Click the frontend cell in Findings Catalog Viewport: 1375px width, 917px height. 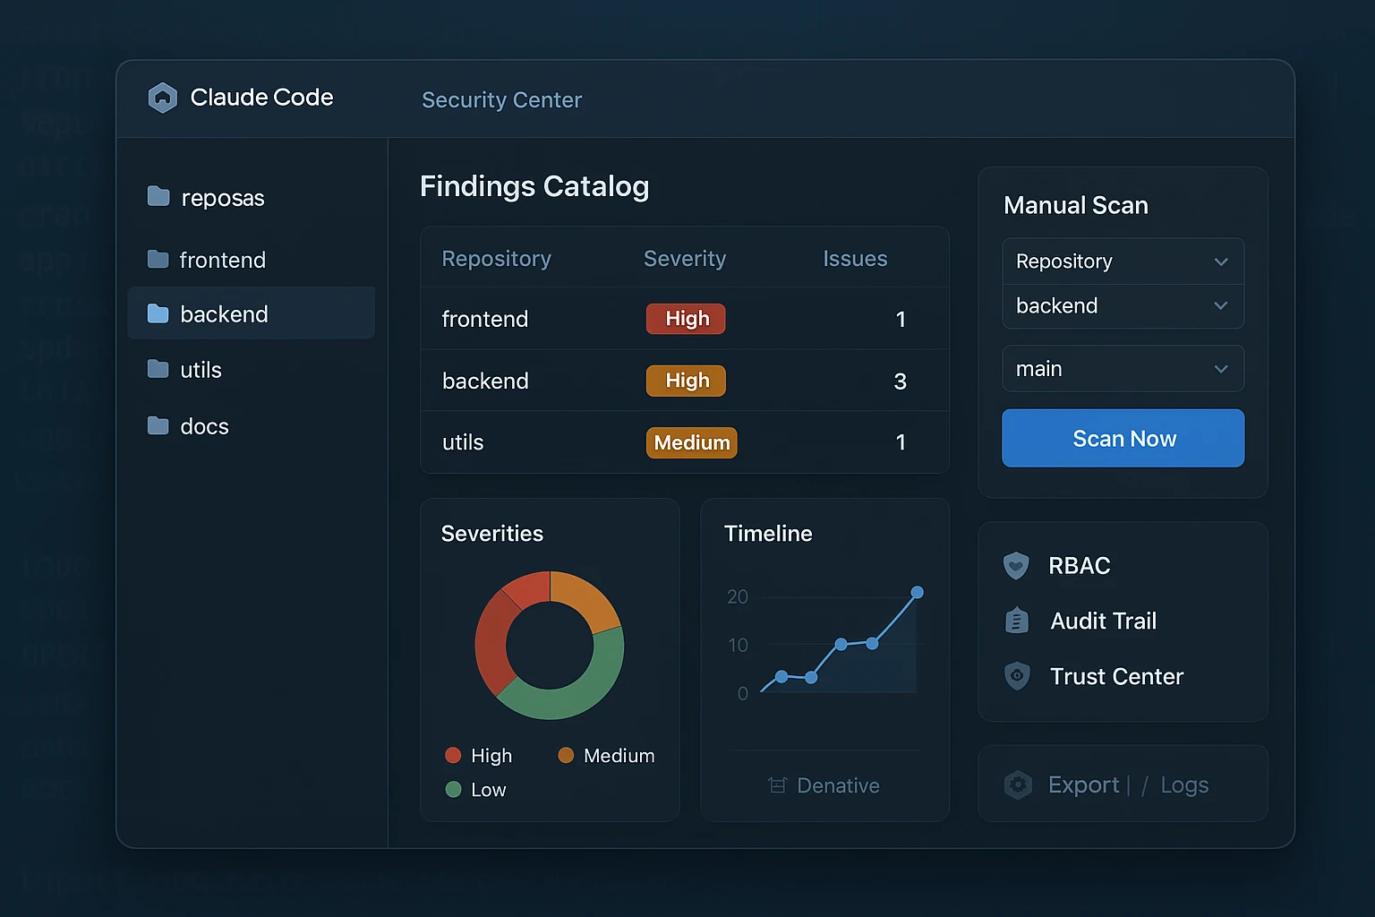[484, 319]
